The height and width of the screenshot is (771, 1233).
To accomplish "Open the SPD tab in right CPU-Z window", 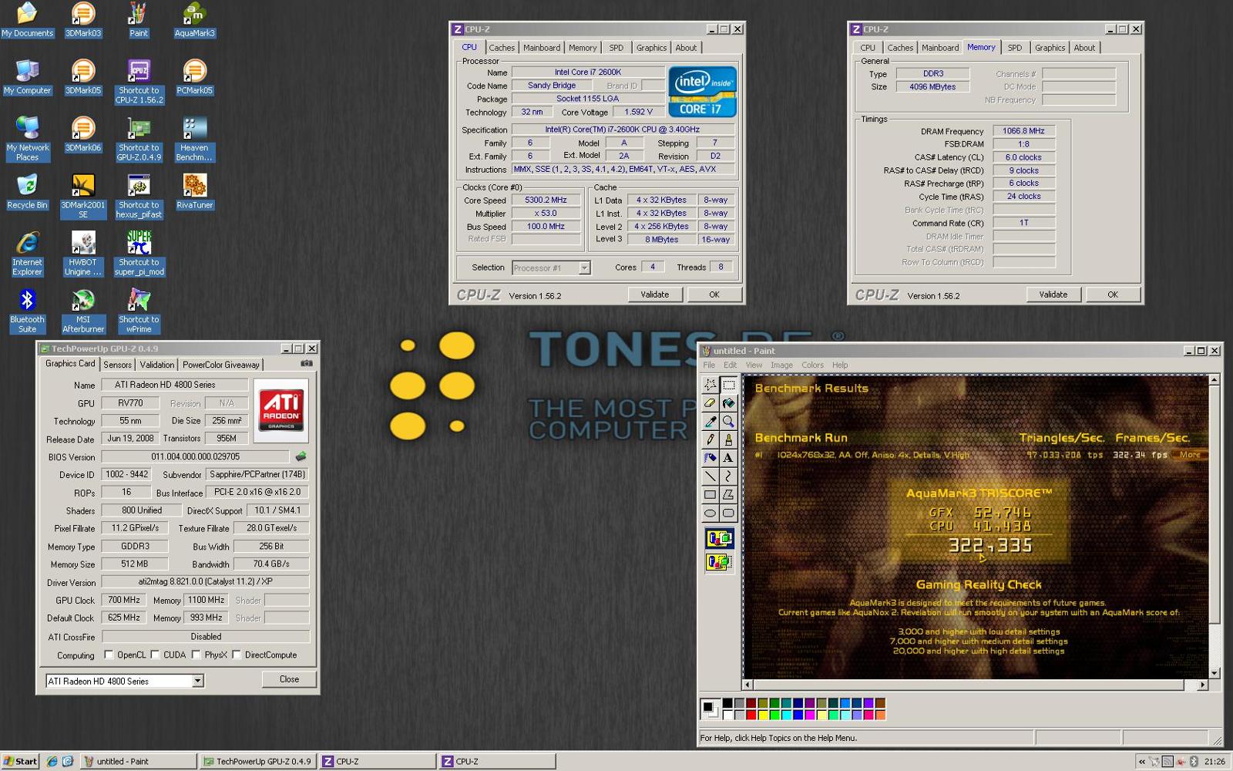I will coord(1015,48).
